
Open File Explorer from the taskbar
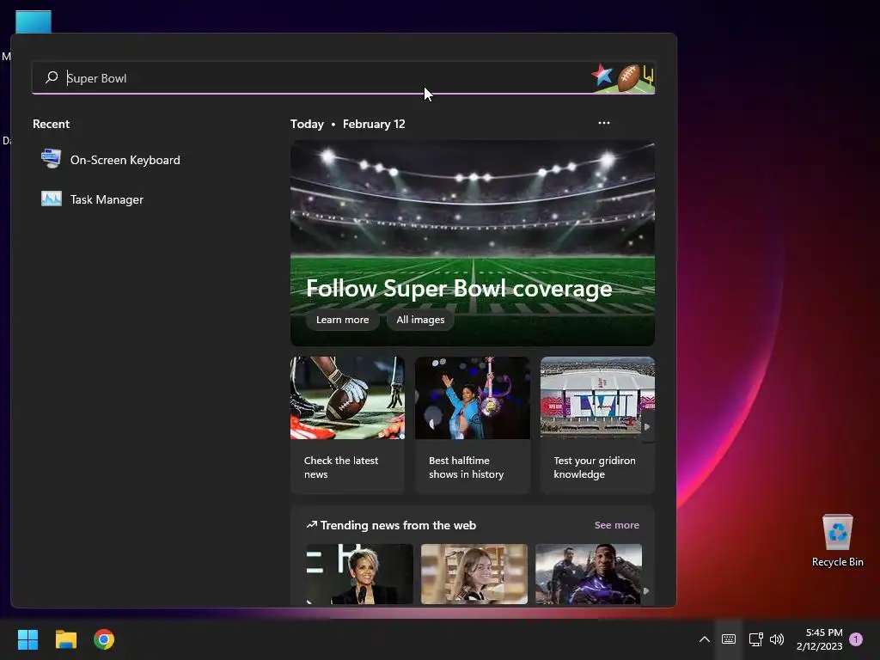[x=65, y=639]
